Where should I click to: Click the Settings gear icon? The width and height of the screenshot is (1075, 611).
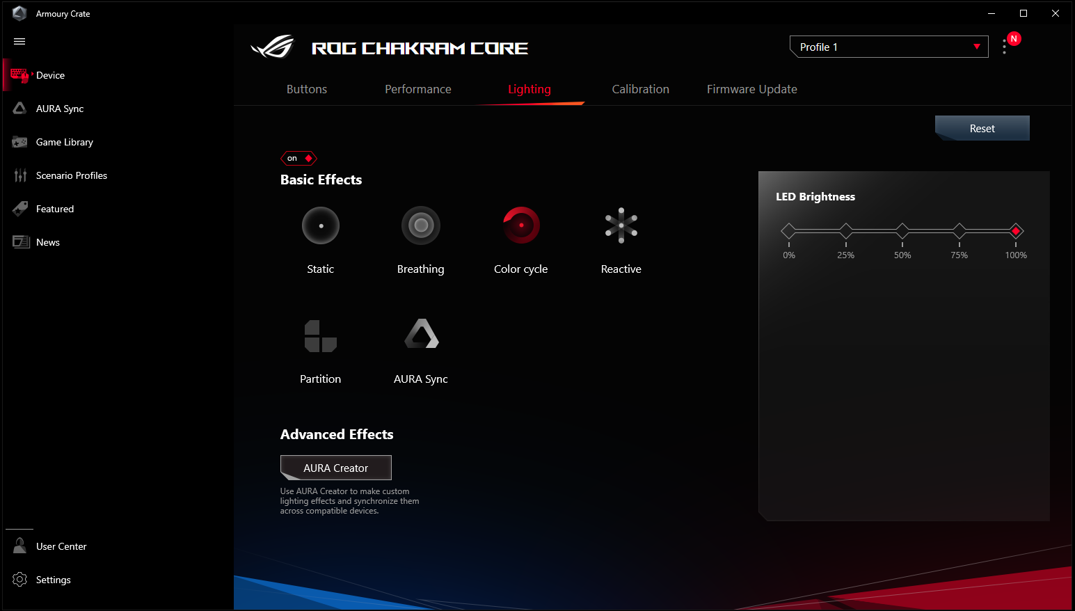pos(19,580)
